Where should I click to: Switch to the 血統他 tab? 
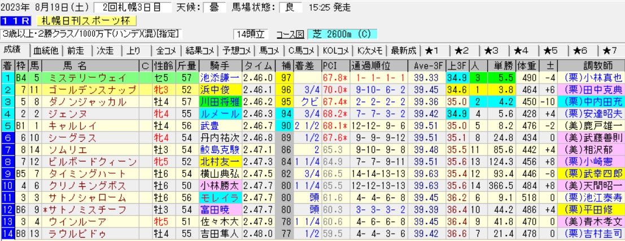tap(46, 50)
